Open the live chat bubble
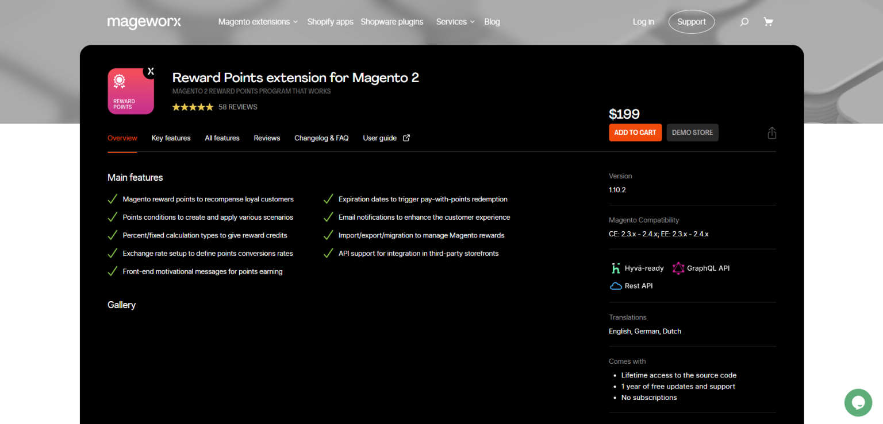 (x=858, y=402)
